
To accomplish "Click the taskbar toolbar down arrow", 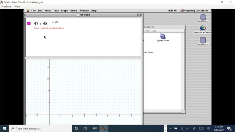I will tap(165, 131).
